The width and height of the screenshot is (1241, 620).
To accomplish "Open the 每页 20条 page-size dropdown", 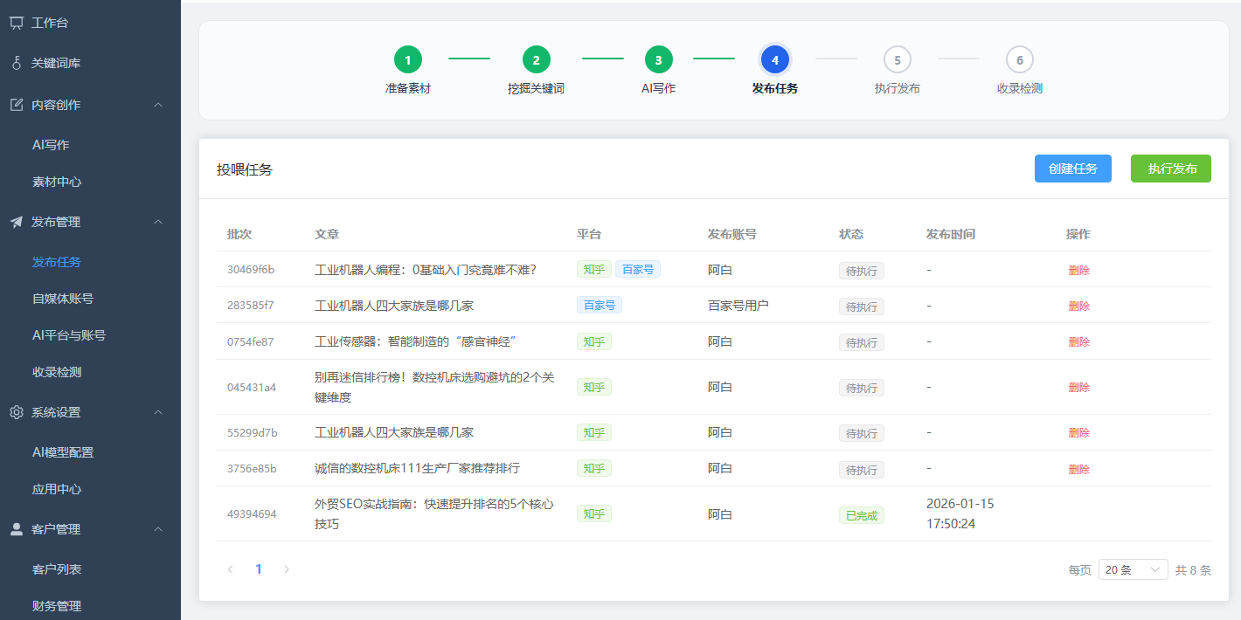I will pyautogui.click(x=1133, y=568).
